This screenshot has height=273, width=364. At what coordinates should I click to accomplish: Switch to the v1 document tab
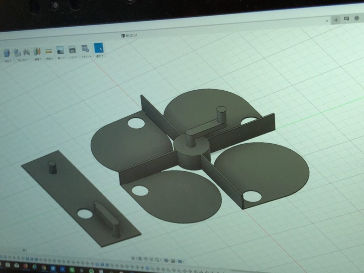pyautogui.click(x=130, y=36)
